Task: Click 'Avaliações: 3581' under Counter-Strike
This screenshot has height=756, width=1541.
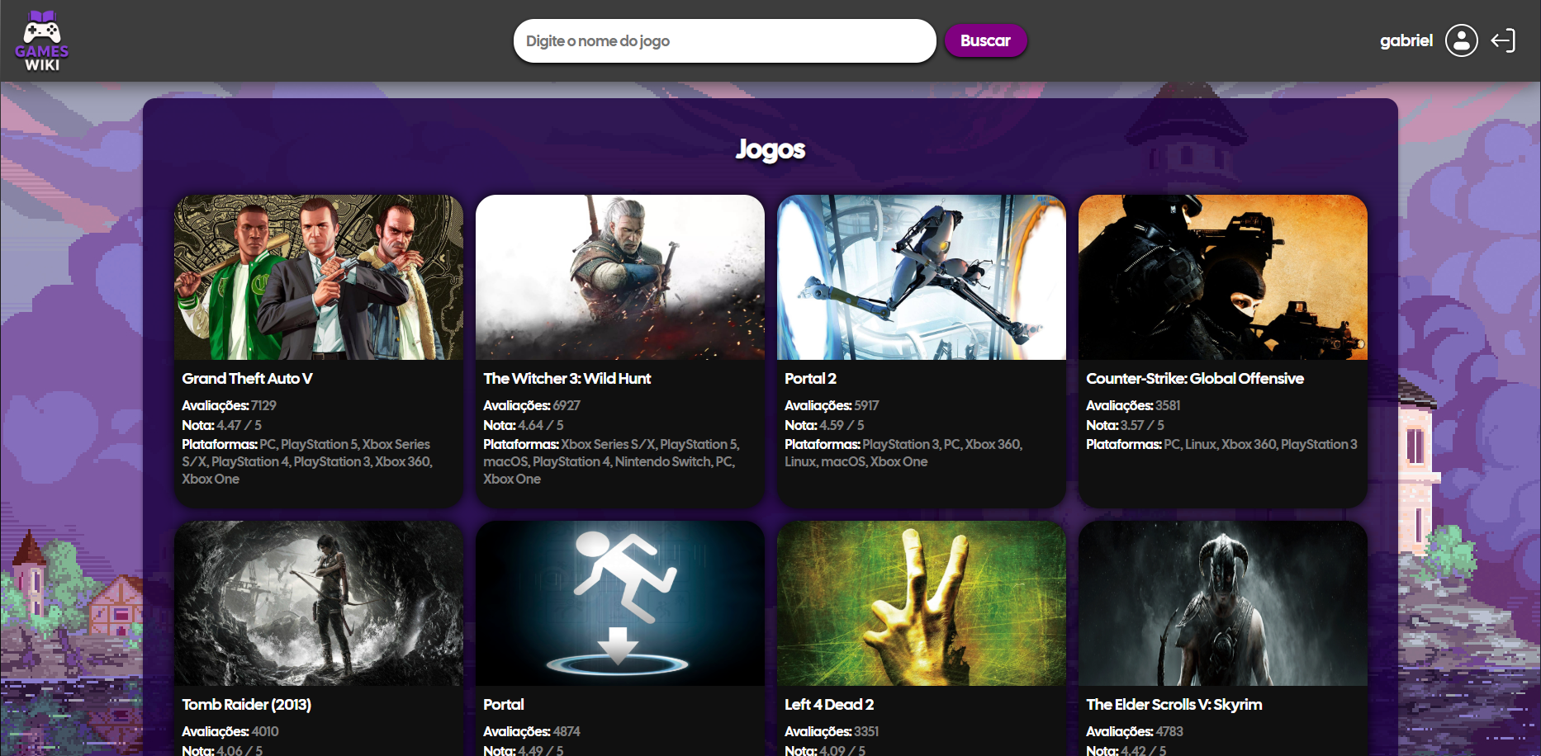Action: click(1133, 405)
